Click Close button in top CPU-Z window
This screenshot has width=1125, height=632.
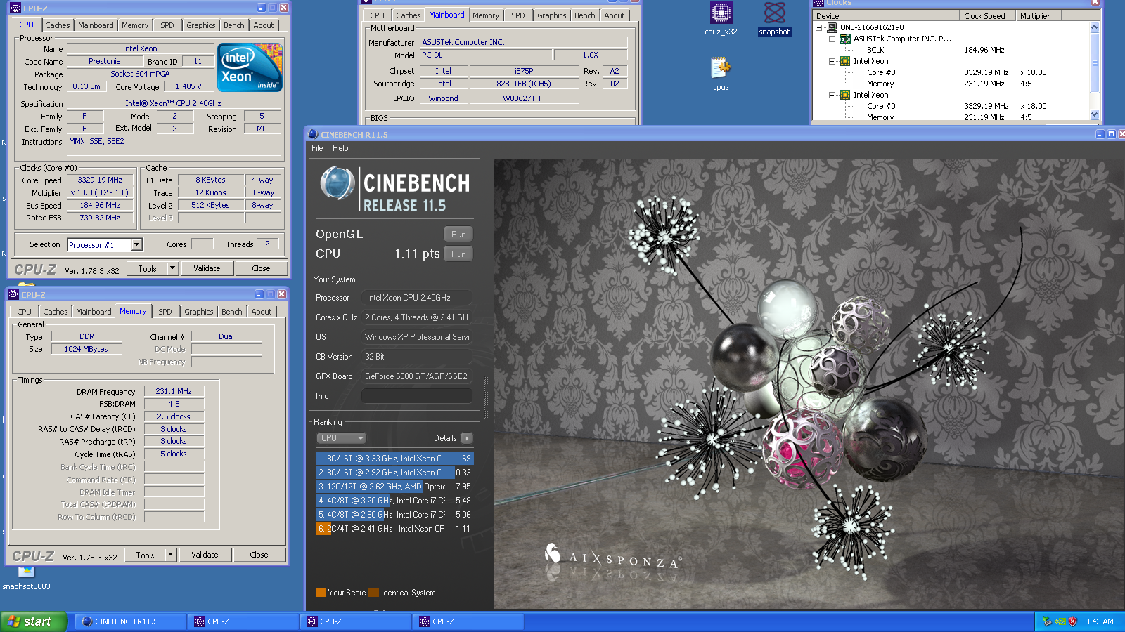coord(261,268)
